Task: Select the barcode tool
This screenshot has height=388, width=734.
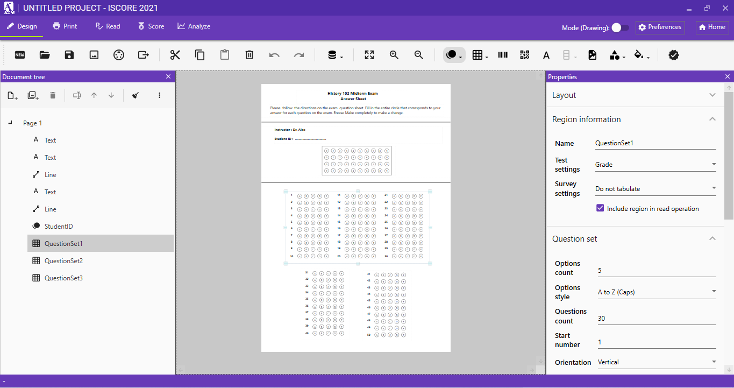Action: pyautogui.click(x=503, y=55)
